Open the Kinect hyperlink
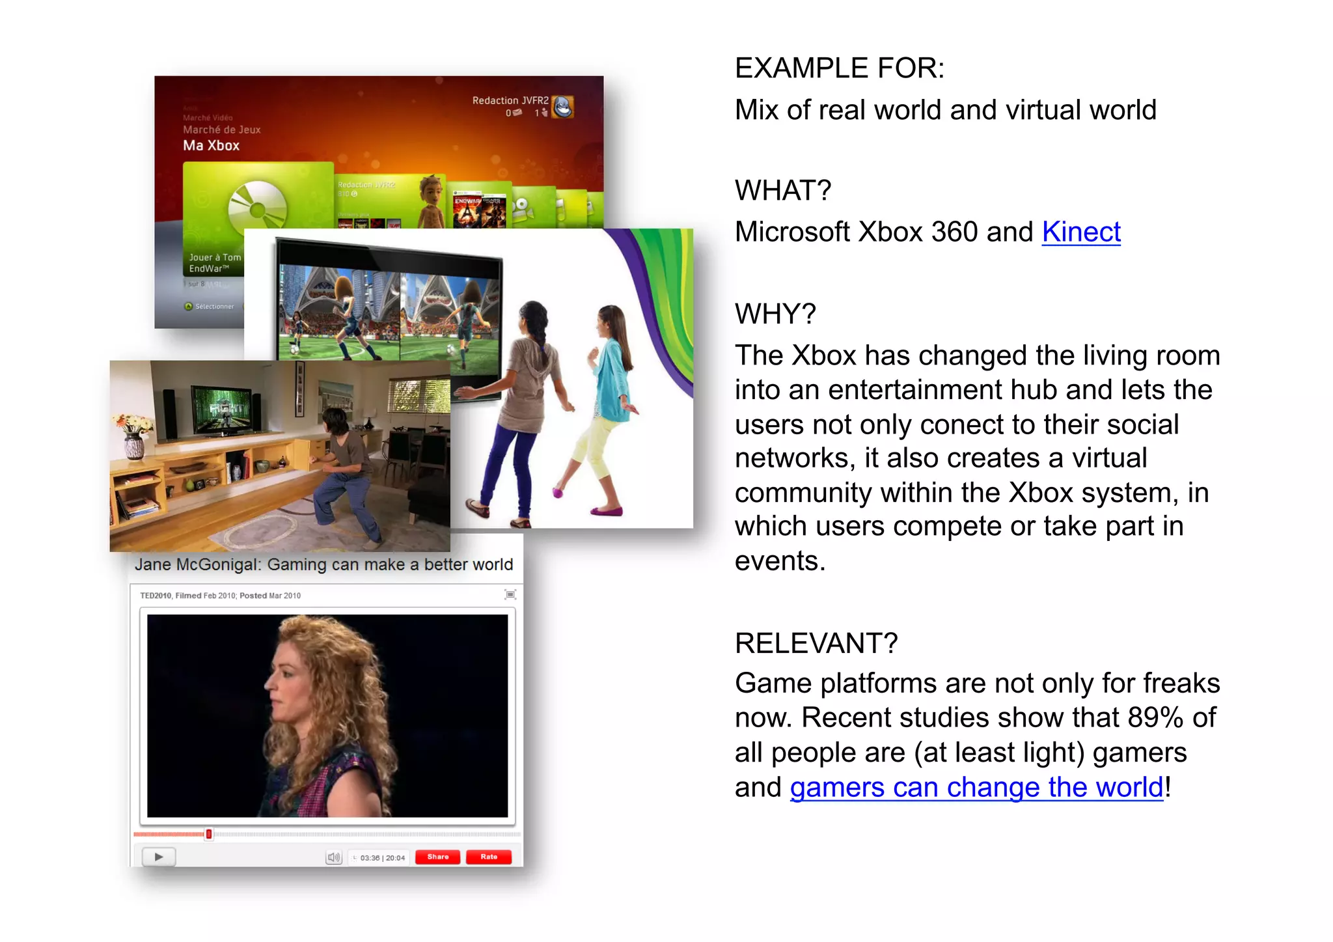Image resolution: width=1333 pixels, height=942 pixels. 1081,232
